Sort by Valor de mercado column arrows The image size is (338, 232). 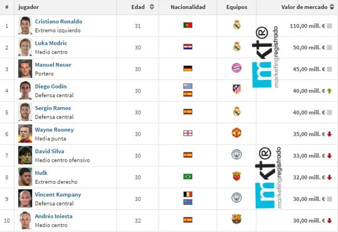332,7
